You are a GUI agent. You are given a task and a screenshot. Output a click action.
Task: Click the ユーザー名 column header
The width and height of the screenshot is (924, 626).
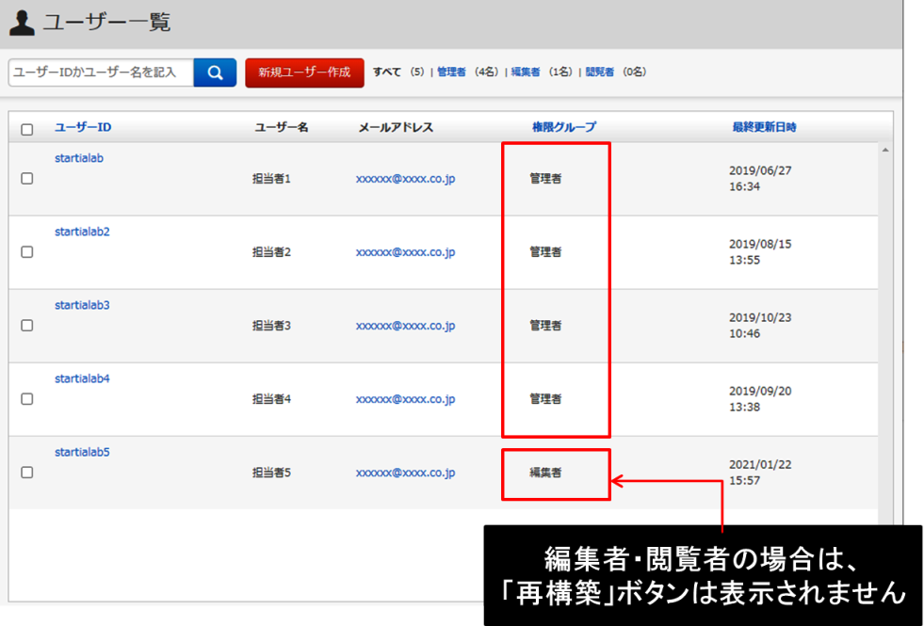tap(281, 127)
